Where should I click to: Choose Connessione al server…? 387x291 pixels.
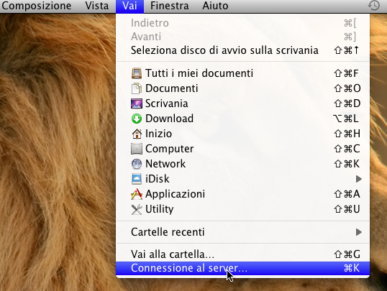(242, 268)
